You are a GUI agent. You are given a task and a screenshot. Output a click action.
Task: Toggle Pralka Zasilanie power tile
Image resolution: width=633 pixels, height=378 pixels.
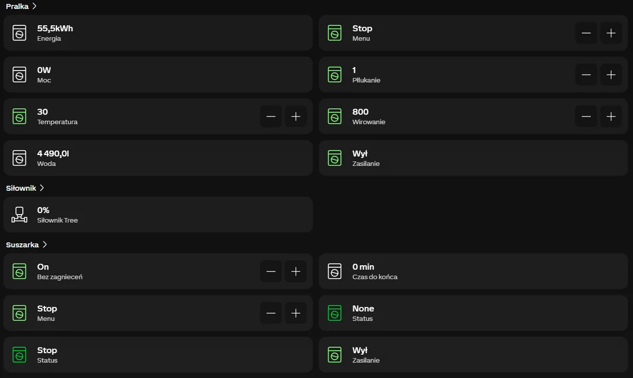[x=473, y=158]
